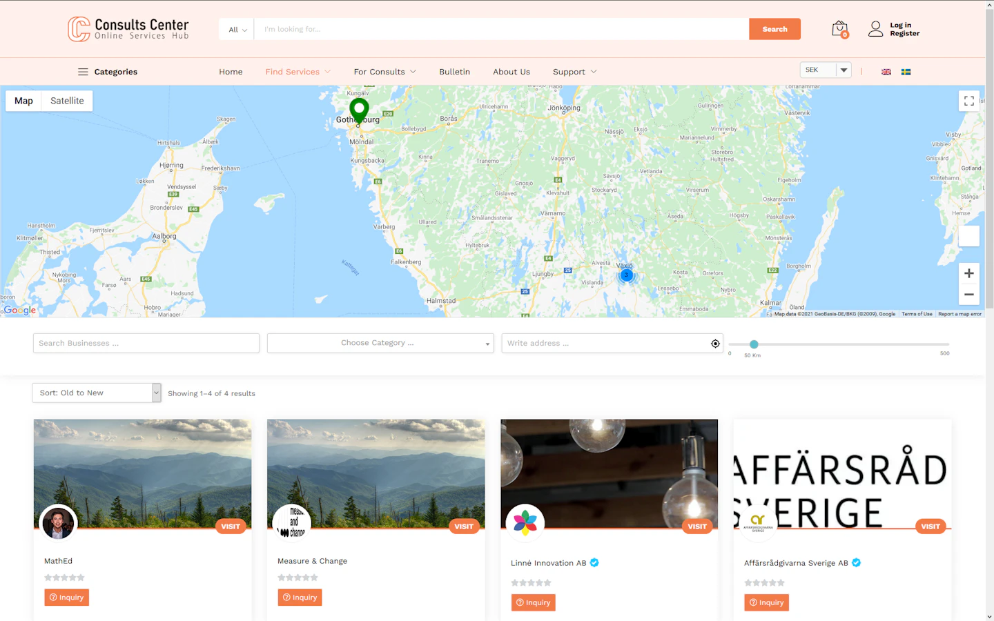Send Inquiry to Linné Innovation AB
This screenshot has width=994, height=621.
533,602
